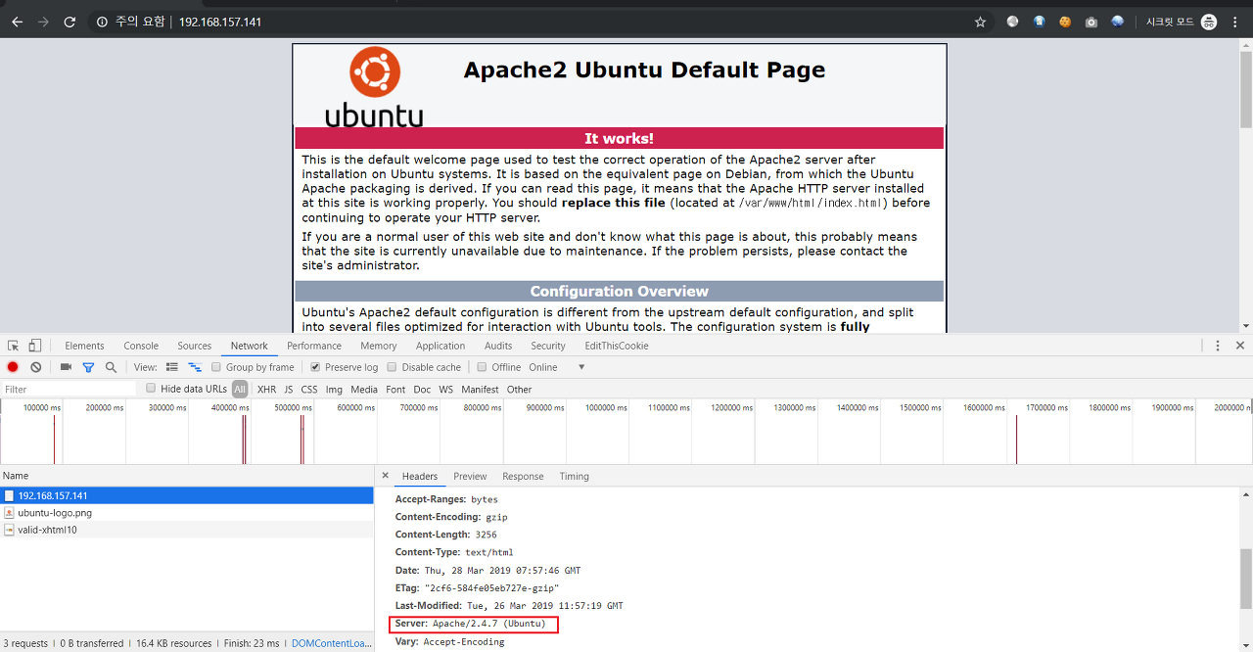Show the Timing tab of request
Image resolution: width=1253 pixels, height=652 pixels.
tap(574, 476)
